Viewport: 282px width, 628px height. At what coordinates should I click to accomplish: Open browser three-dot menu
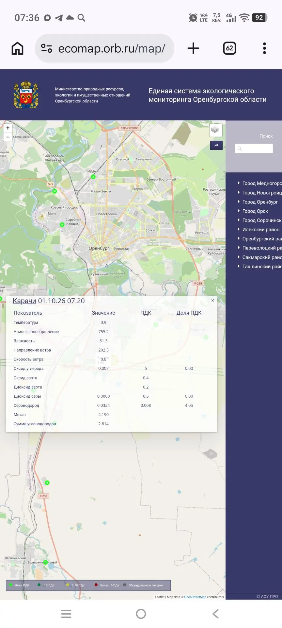tap(264, 48)
